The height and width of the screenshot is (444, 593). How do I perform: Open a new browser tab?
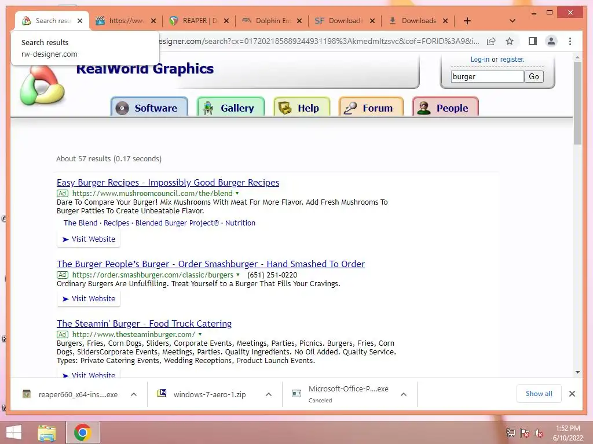point(467,21)
